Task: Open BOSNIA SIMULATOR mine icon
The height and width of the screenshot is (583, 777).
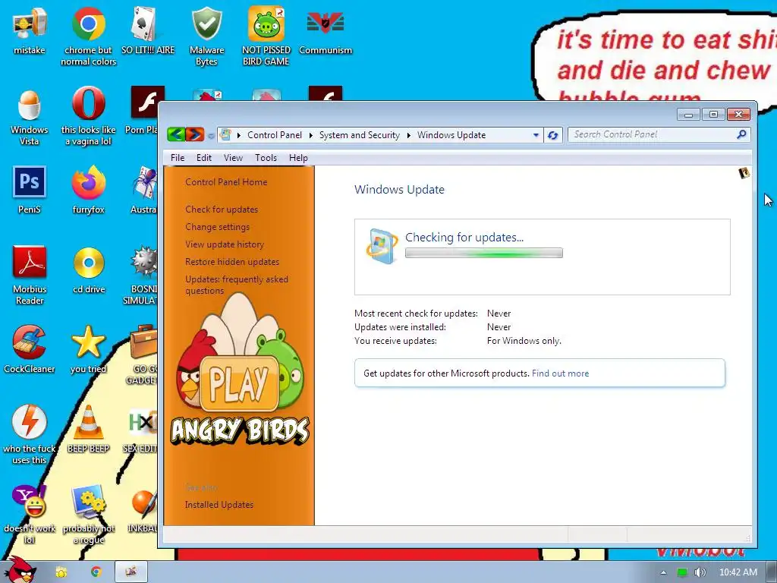Action: click(140, 276)
